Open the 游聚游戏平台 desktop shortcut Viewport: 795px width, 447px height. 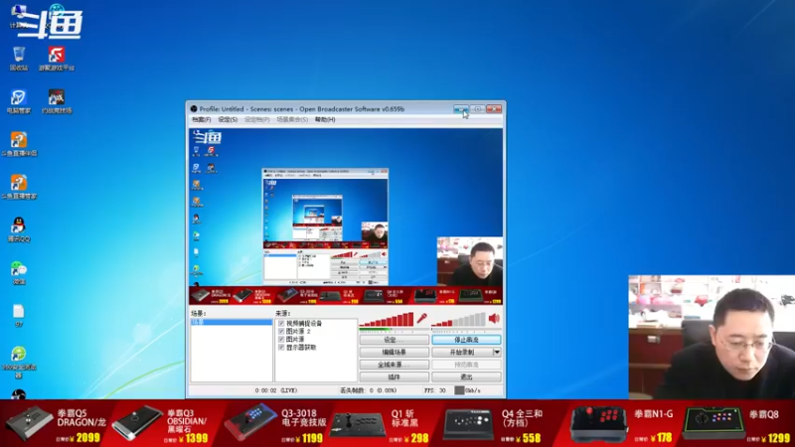pyautogui.click(x=57, y=59)
